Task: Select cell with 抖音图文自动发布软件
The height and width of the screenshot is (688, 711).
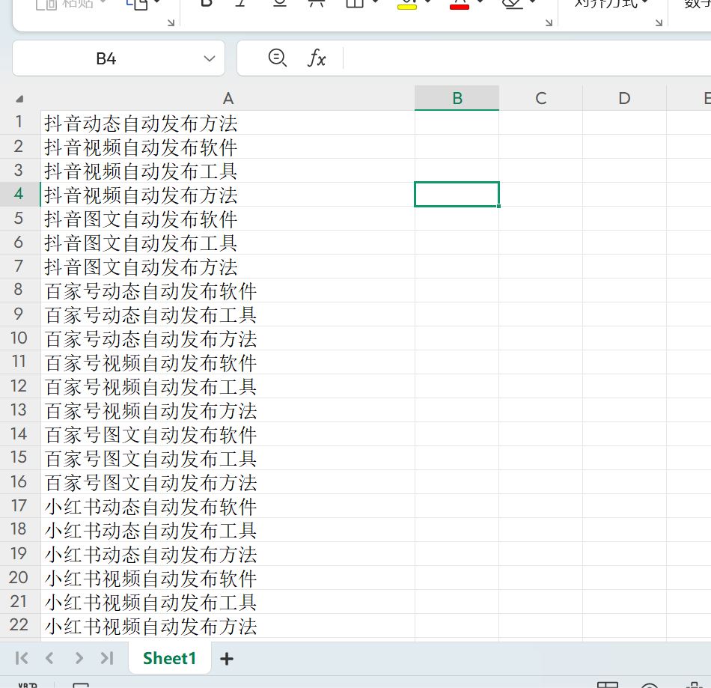Action: (228, 219)
